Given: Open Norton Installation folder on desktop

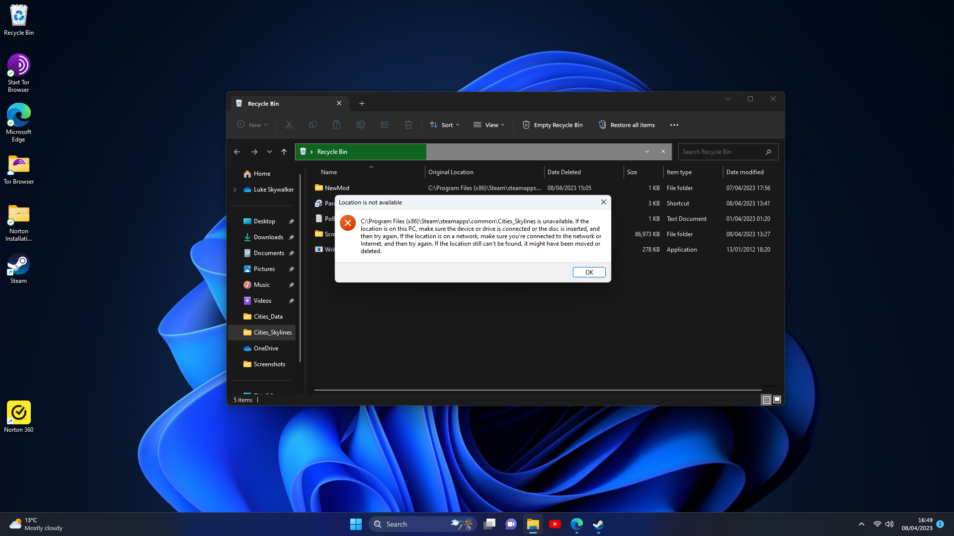Looking at the screenshot, I should (19, 223).
